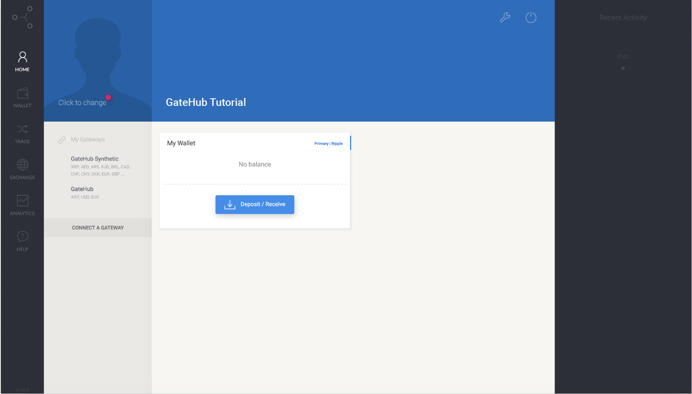
Task: Click the XRP, USD, EUR currency list
Action: pyautogui.click(x=85, y=197)
